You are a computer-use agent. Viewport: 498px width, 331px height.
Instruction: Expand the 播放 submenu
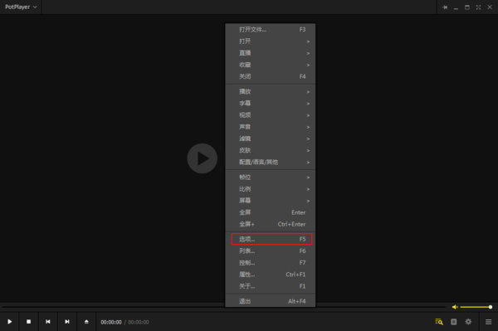[271, 92]
